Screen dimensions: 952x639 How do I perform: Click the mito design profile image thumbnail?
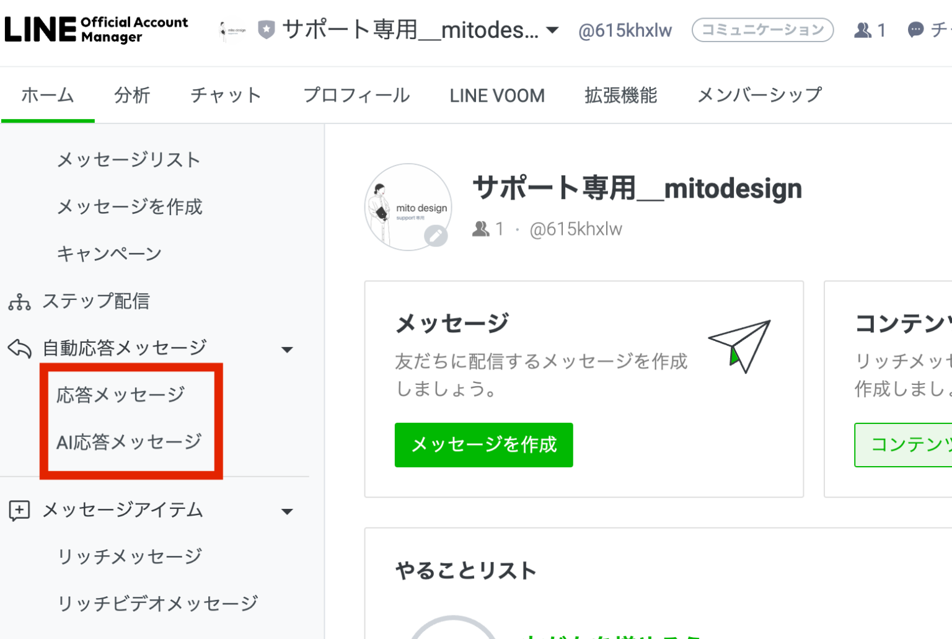[232, 29]
